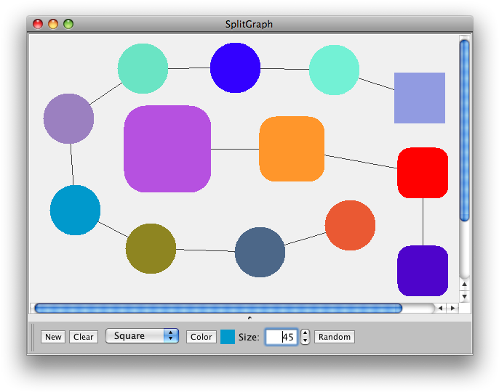Select the orange-red circle node
The height and width of the screenshot is (392, 499).
350,225
